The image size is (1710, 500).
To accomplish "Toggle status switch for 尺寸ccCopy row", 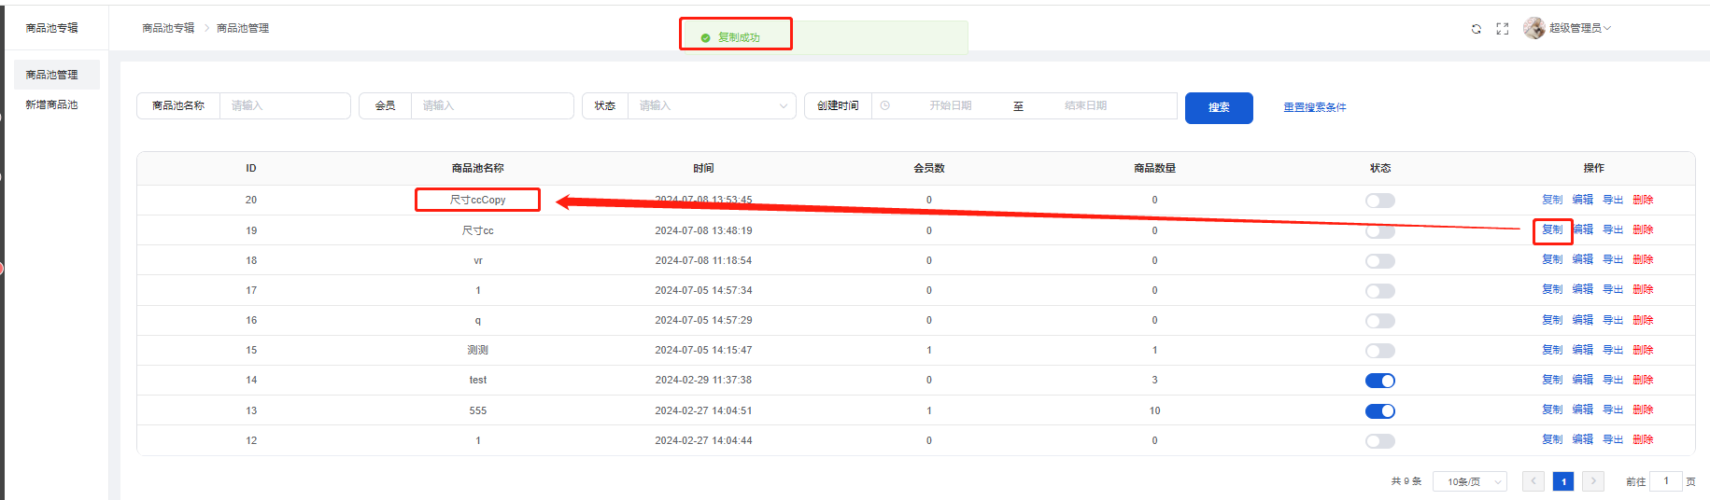I will click(1380, 201).
